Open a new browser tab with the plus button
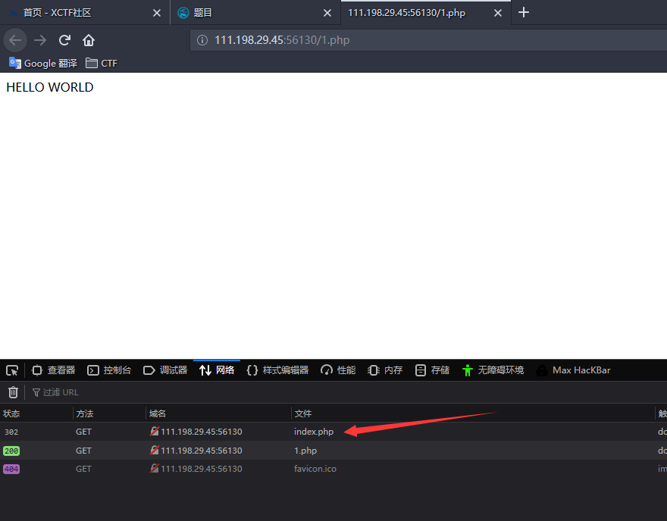Viewport: 667px width, 521px height. 524,12
